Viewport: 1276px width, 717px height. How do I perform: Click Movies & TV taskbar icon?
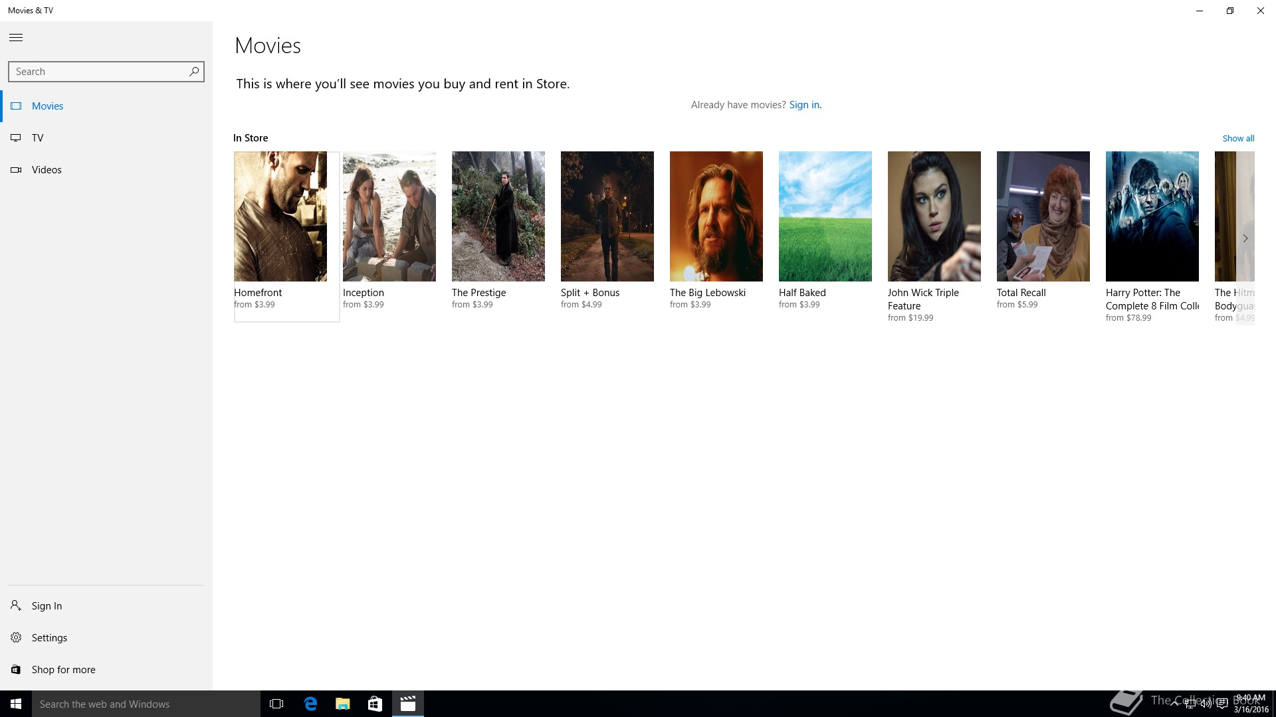point(408,704)
